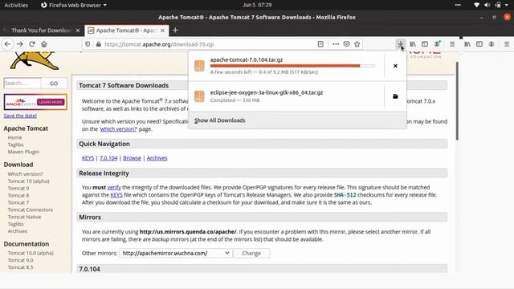Open sidebar Tomcat 8 download link
Viewport: 514px width, 289px height.
click(18, 196)
